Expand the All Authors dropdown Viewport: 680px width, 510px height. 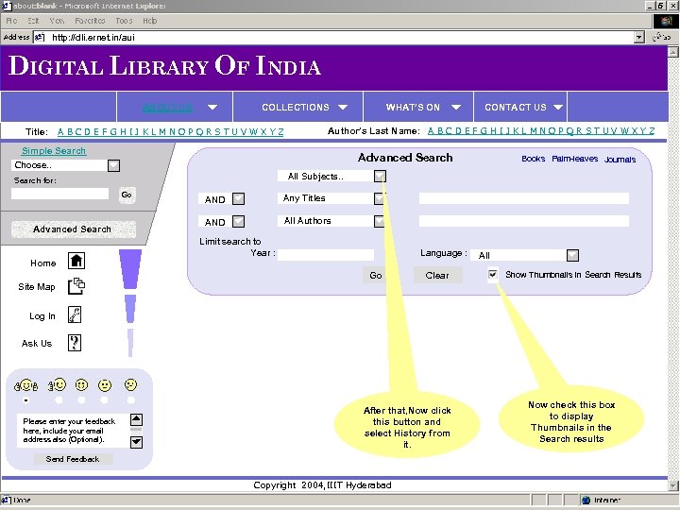(380, 221)
